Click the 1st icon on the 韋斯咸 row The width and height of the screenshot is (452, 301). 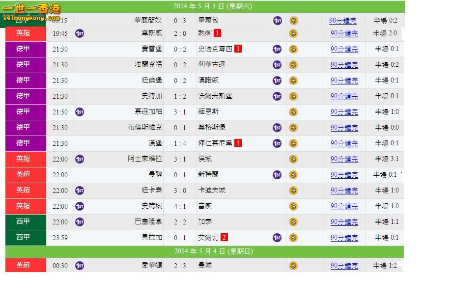(80, 33)
